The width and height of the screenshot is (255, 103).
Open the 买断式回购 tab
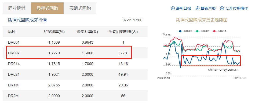(80, 8)
